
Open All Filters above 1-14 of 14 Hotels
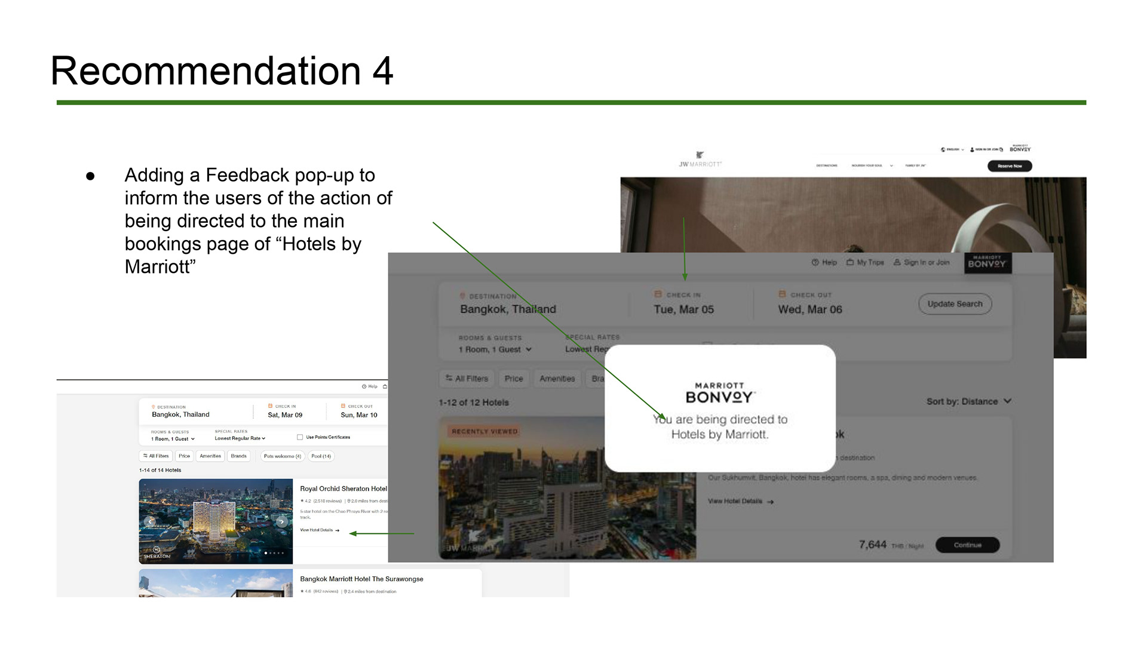click(157, 456)
